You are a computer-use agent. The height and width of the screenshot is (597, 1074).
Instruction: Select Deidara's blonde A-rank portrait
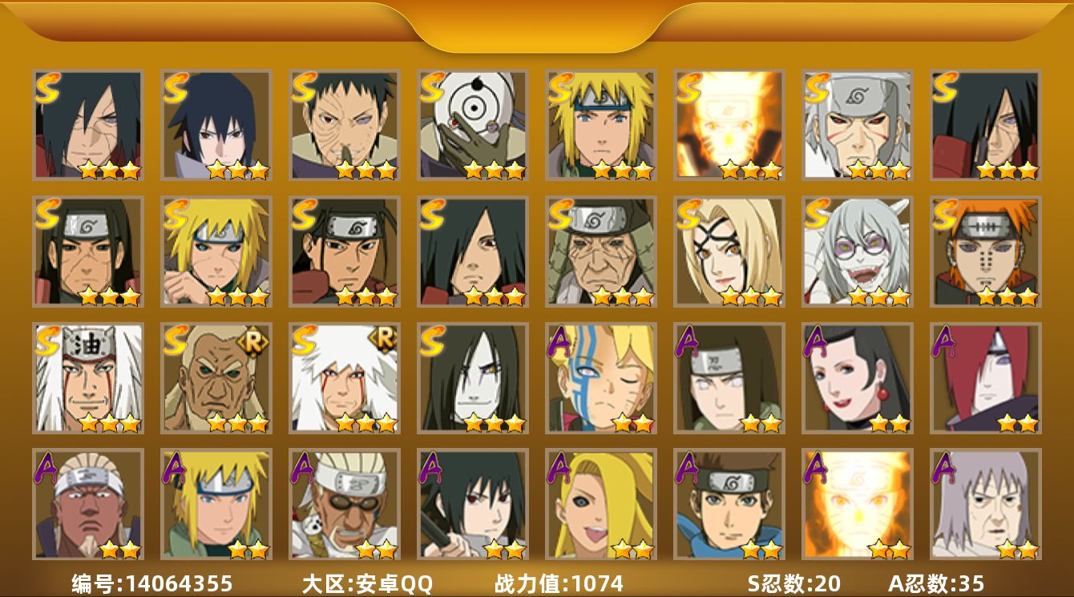601,504
